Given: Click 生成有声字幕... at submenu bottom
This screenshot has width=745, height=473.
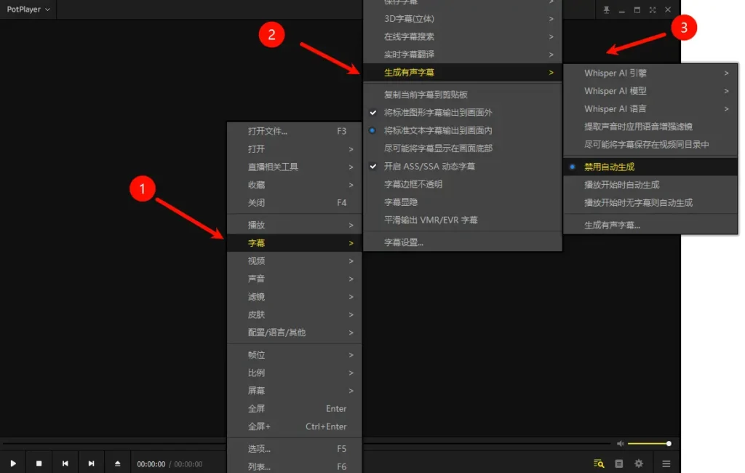Looking at the screenshot, I should coord(650,225).
